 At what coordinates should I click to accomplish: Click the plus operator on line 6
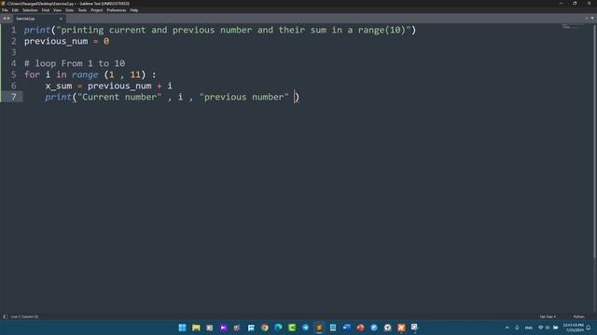[160, 86]
